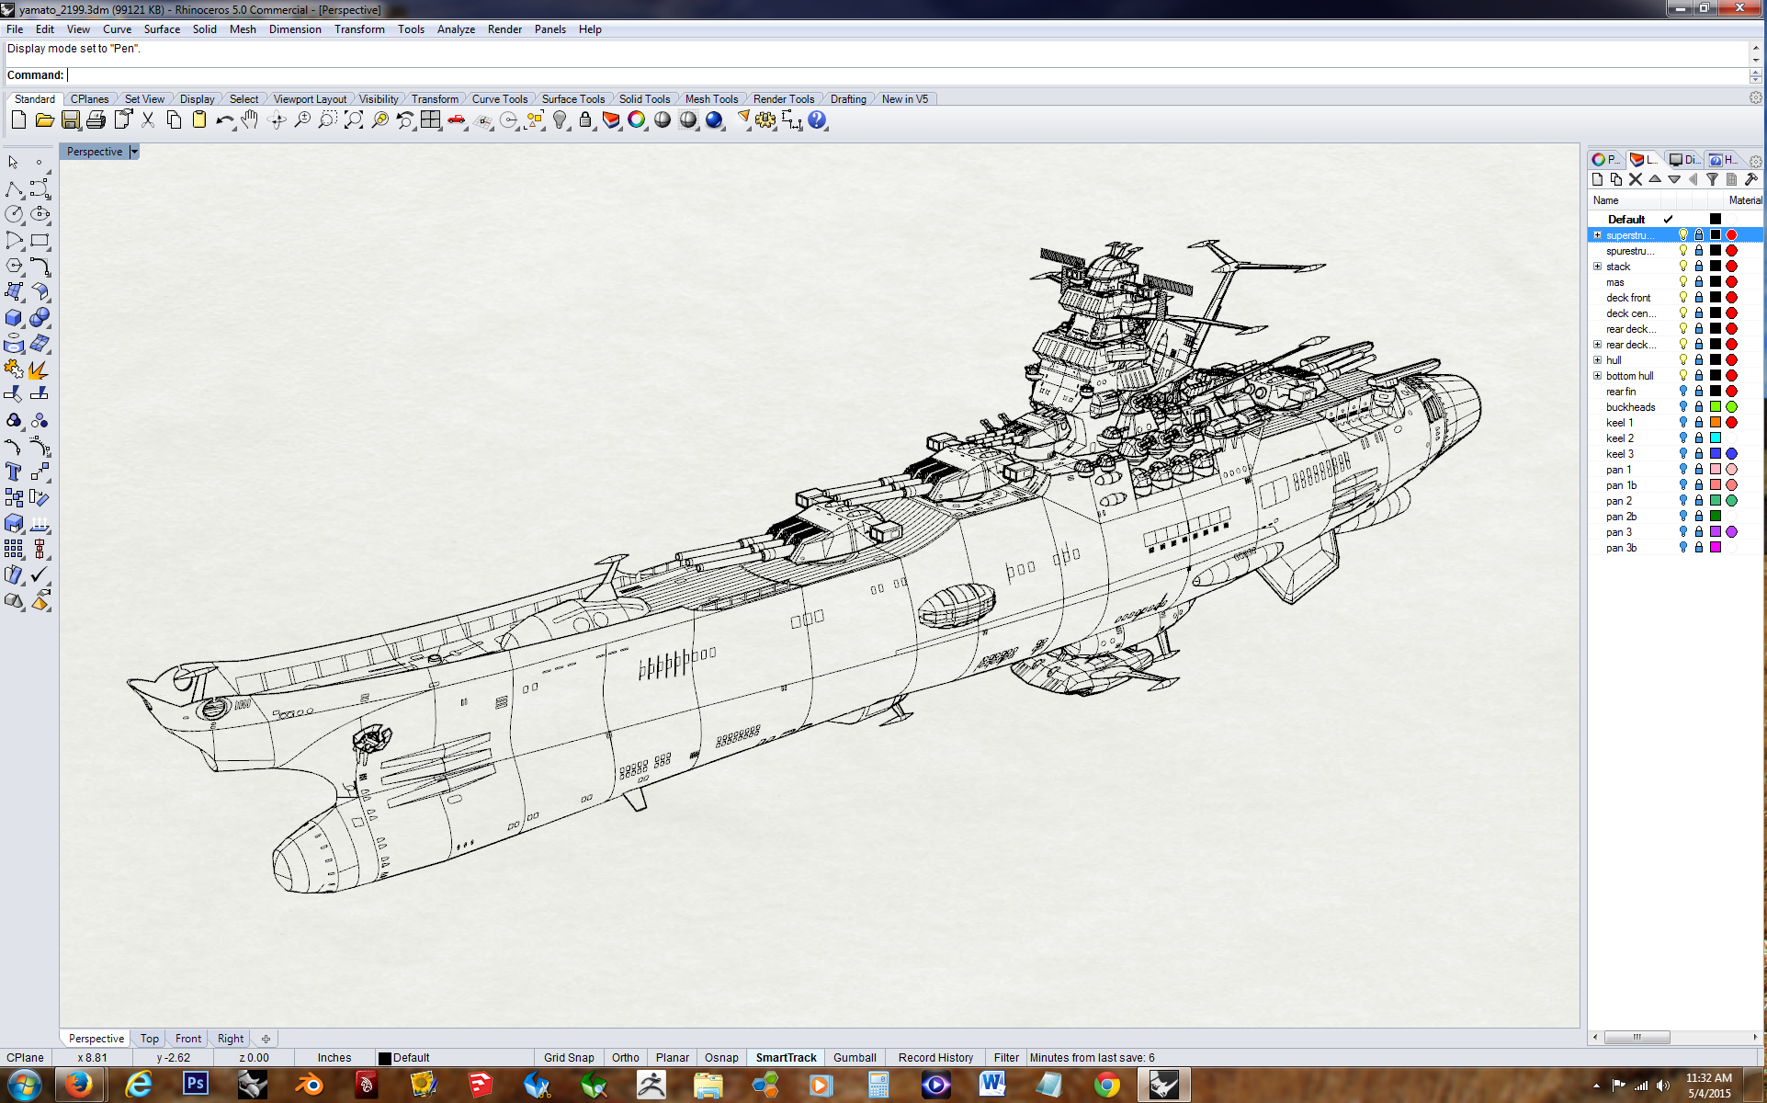1767x1103 pixels.
Task: Open the Transform menu in menu bar
Action: pyautogui.click(x=359, y=29)
